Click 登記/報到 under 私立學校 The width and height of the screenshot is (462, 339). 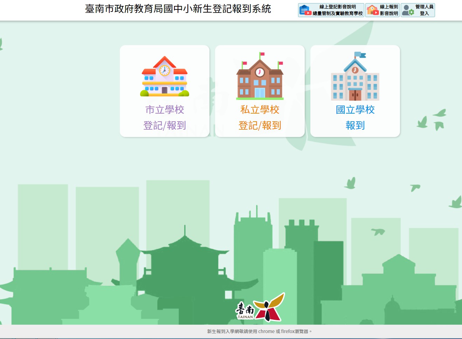260,125
